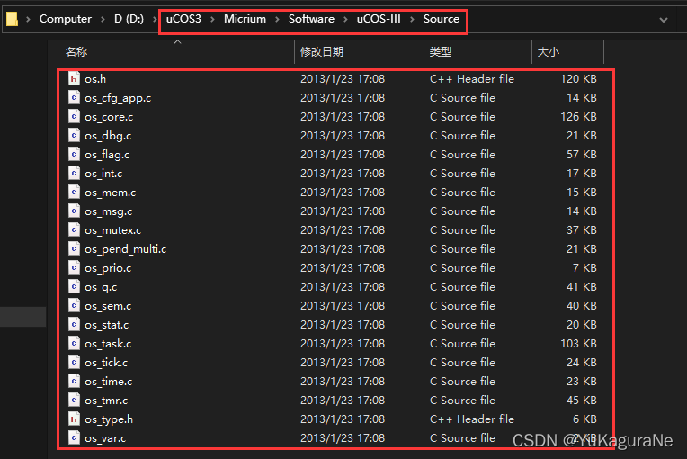This screenshot has height=459, width=687.
Task: Click the 103 KB size of os_task.c
Action: [x=578, y=343]
